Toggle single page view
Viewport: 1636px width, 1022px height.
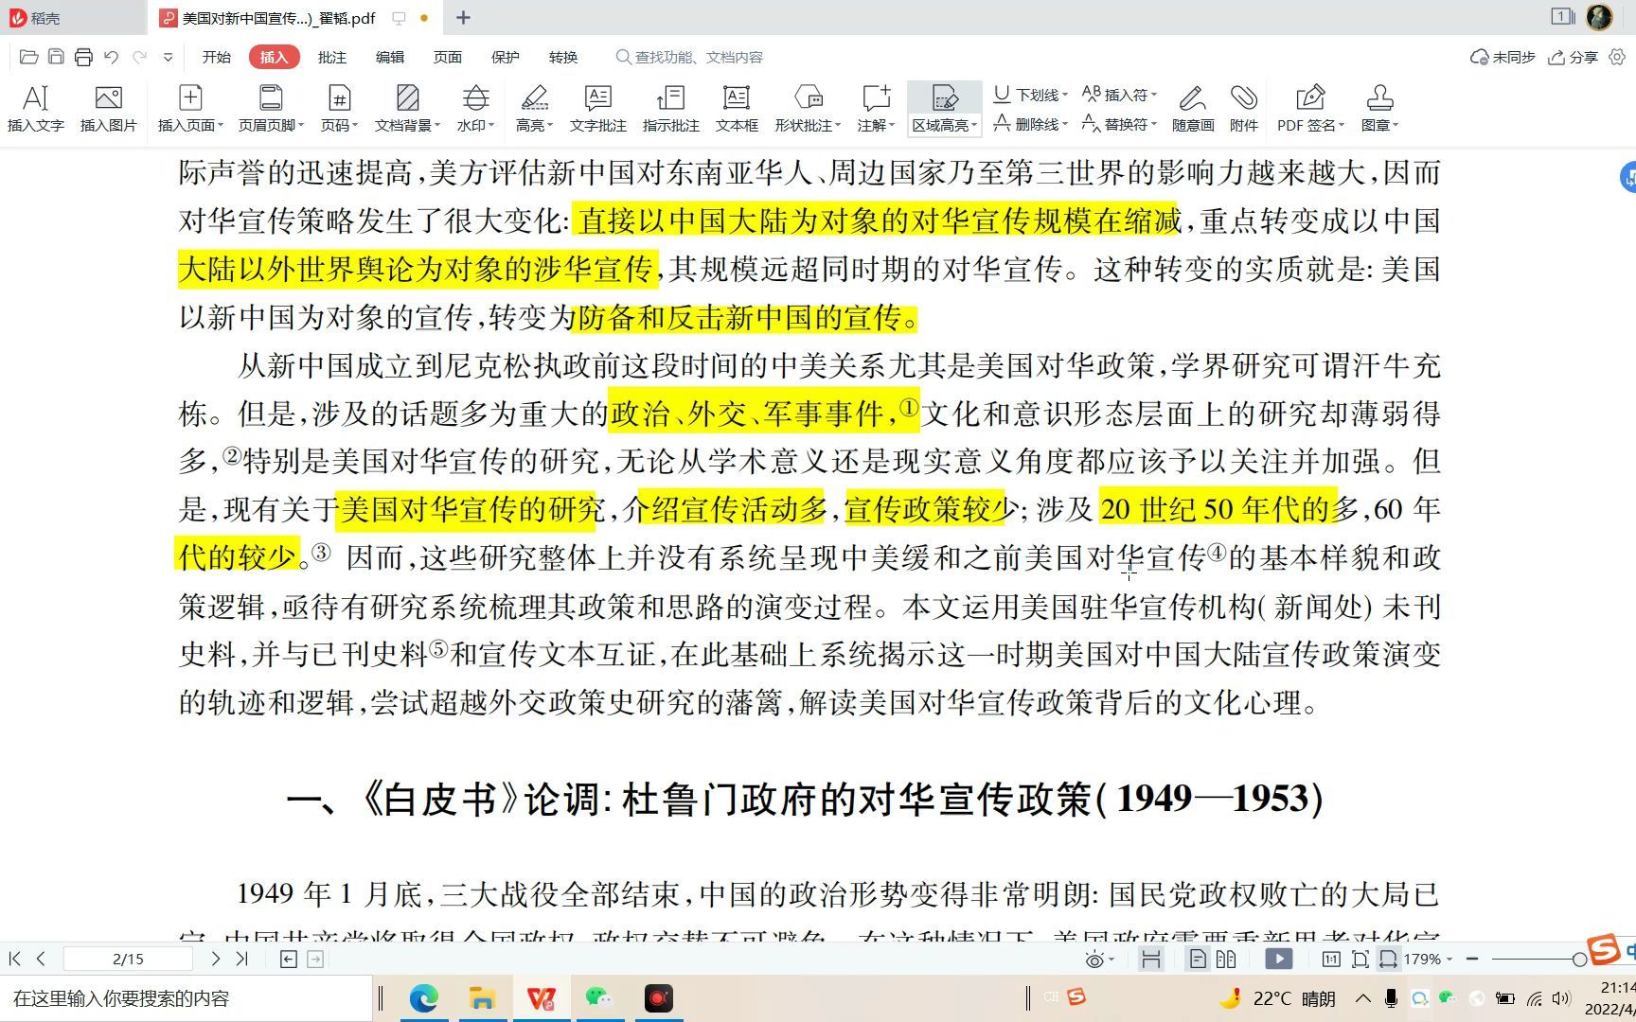pyautogui.click(x=1198, y=960)
